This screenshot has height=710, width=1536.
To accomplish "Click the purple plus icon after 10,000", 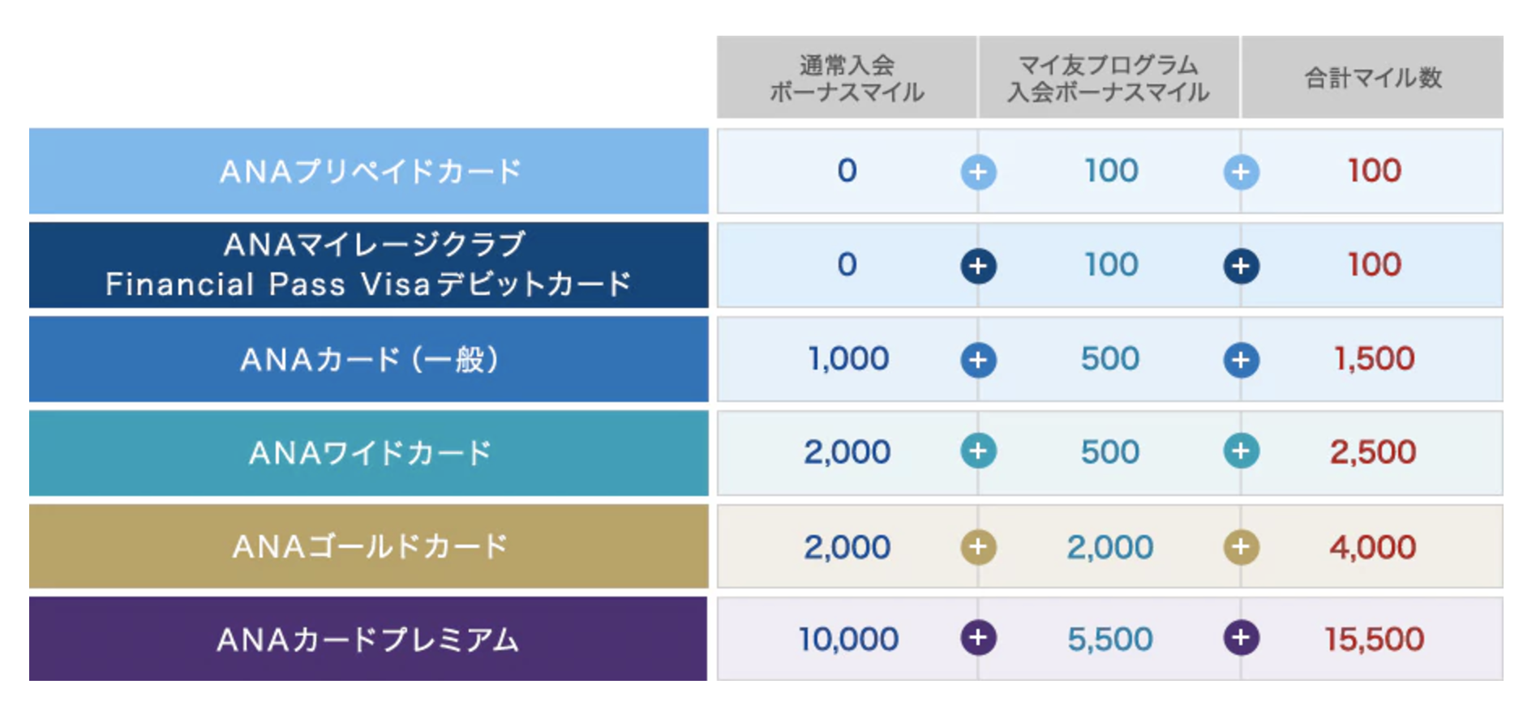I will coord(978,638).
